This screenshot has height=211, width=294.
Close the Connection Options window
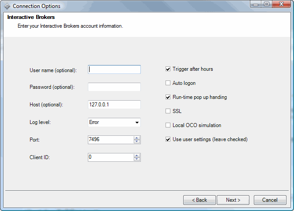(282, 4)
